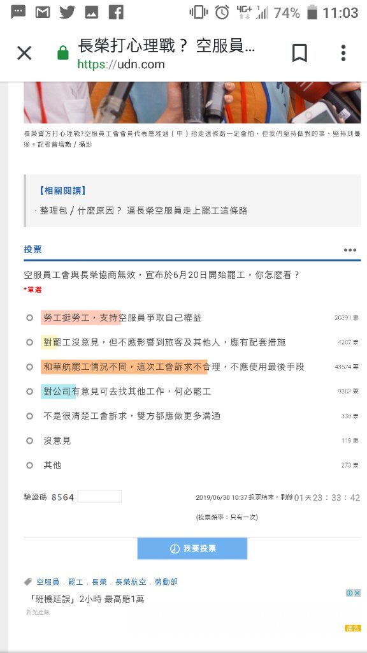This screenshot has width=367, height=653.
Task: Open the related article 整理包 / 什麼原因
Action: click(x=143, y=210)
